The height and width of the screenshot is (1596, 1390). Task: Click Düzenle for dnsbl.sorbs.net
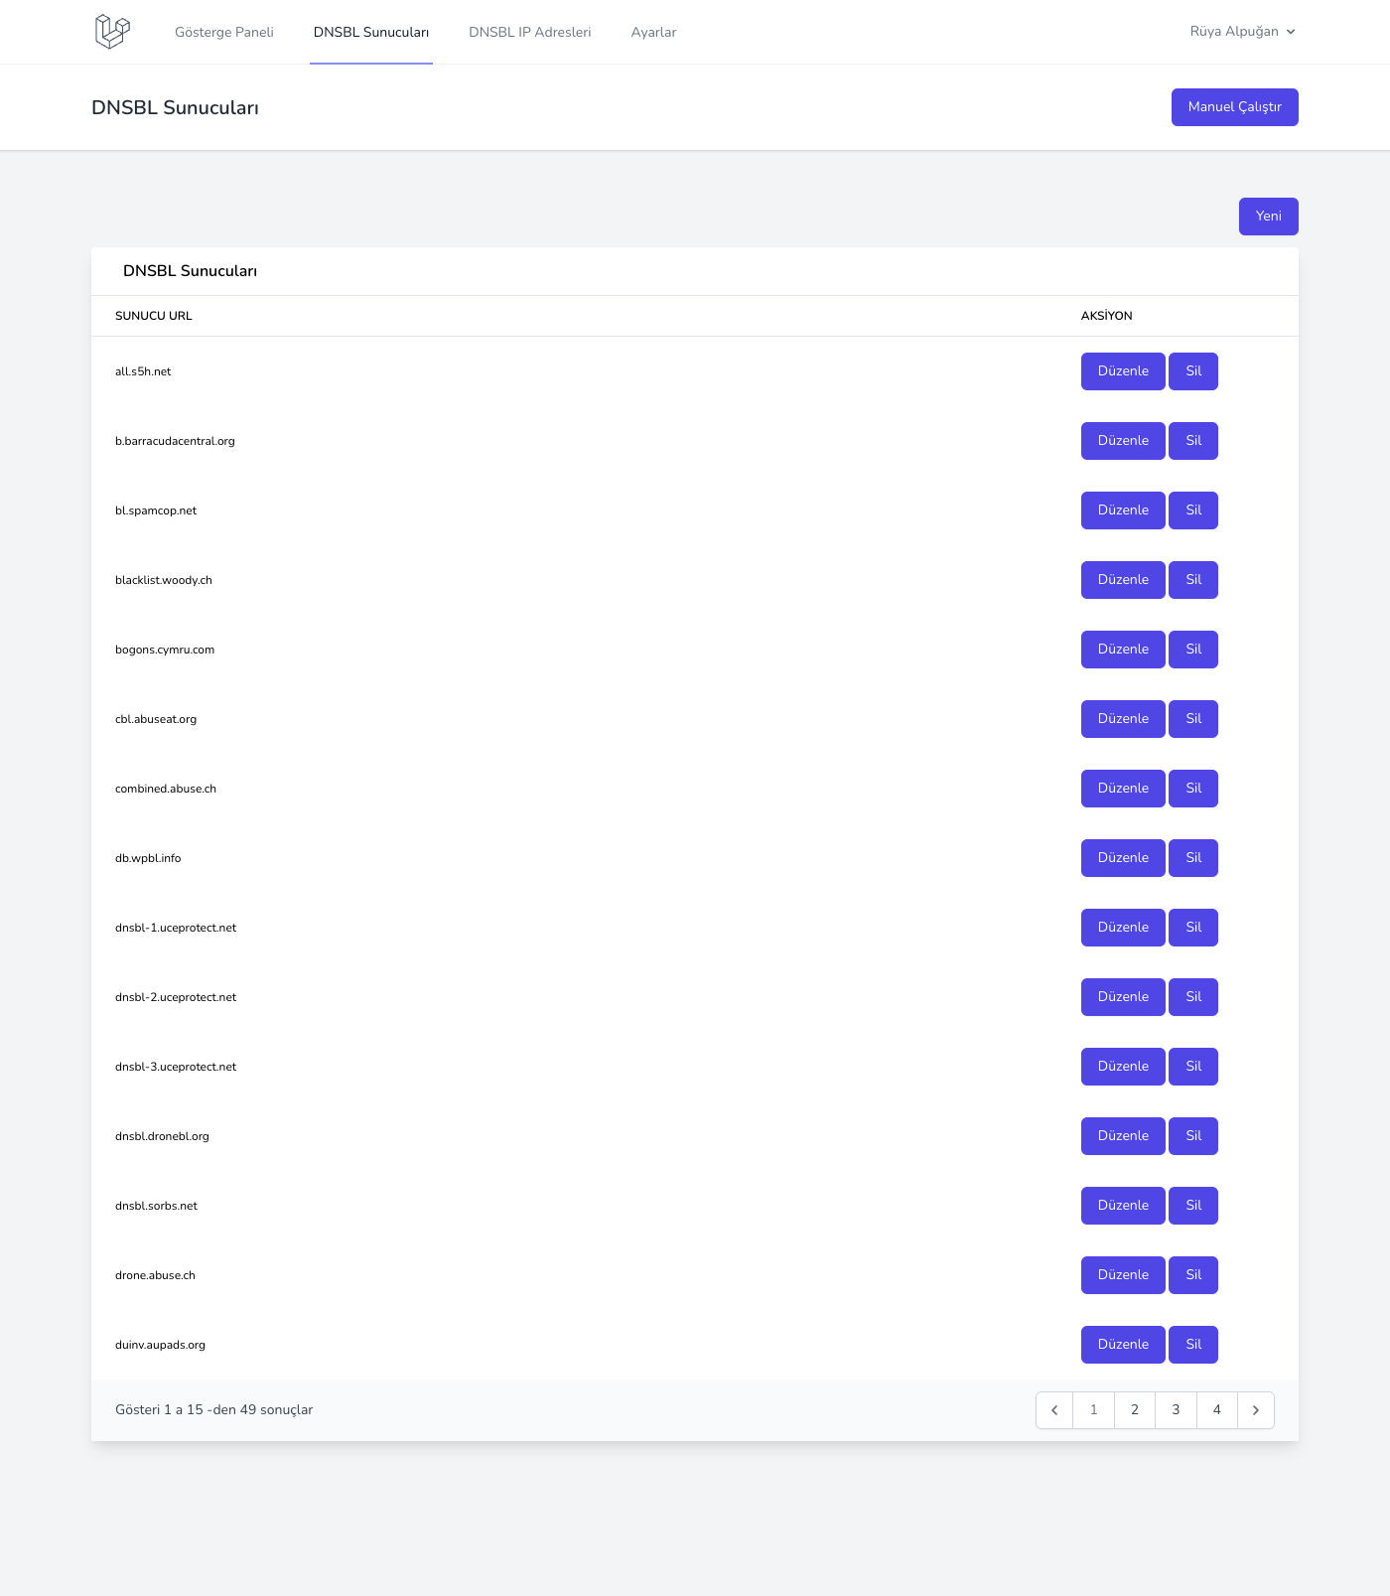1123,1206
